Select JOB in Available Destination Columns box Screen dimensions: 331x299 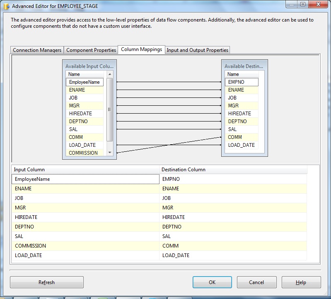(242, 98)
